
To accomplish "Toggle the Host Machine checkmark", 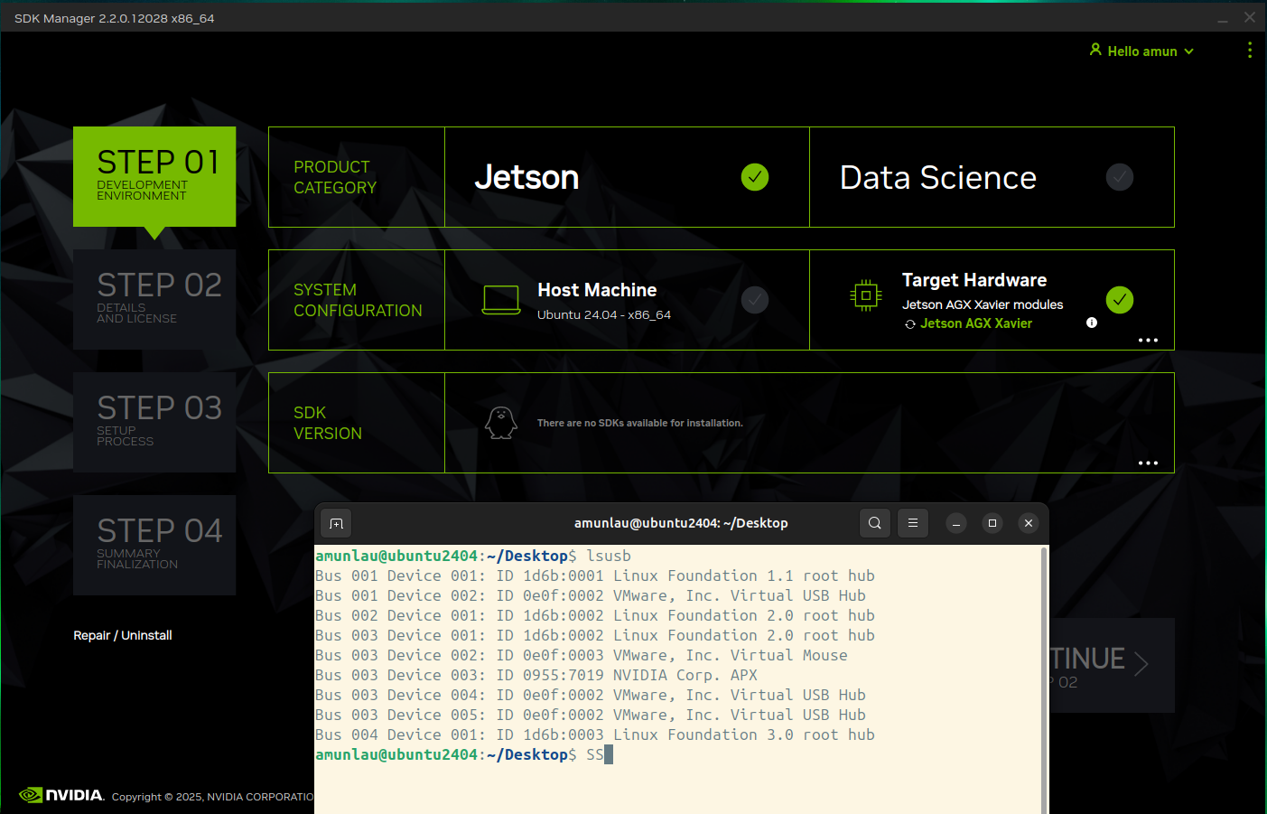I will (x=755, y=300).
